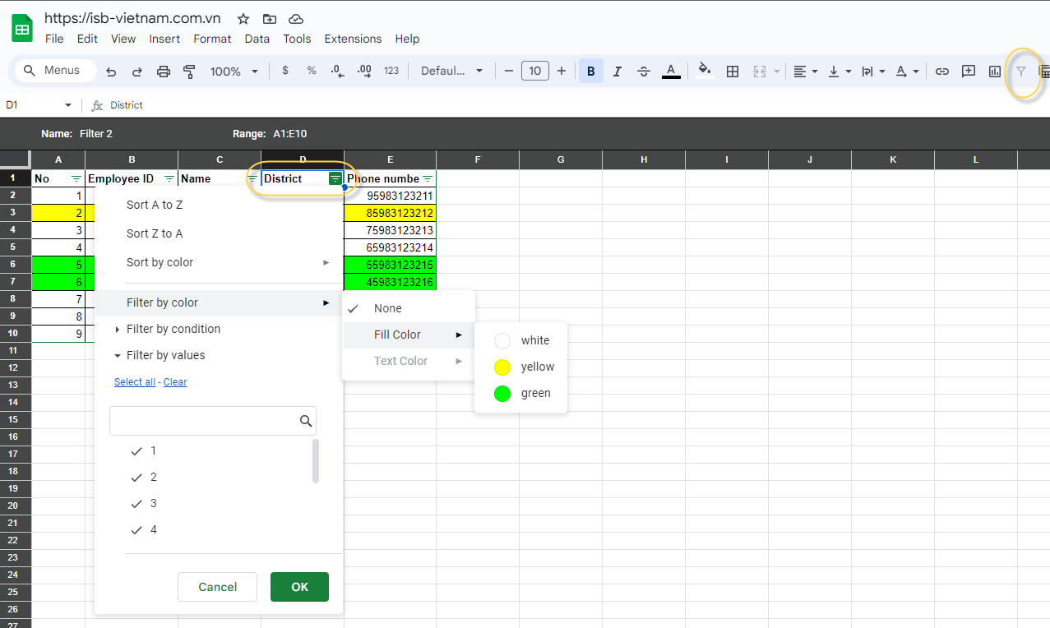The image size is (1050, 628).
Task: Expand the Filter by condition section
Action: pos(173,329)
